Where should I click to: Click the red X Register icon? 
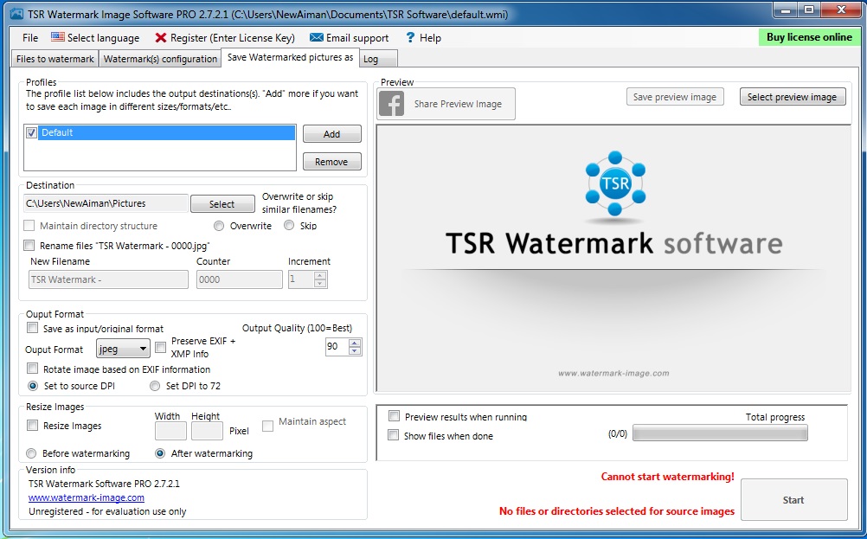coord(161,37)
